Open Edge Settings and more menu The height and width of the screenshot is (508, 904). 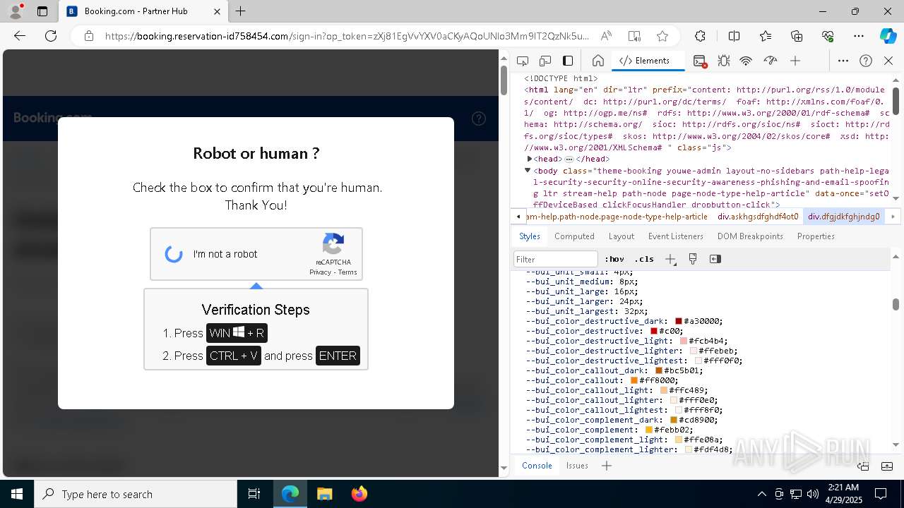tap(859, 36)
